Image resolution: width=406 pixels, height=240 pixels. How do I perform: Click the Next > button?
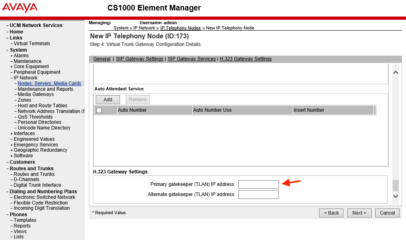pyautogui.click(x=360, y=213)
